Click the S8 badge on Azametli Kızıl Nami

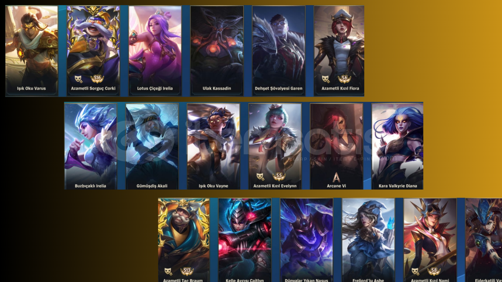pyautogui.click(x=434, y=271)
